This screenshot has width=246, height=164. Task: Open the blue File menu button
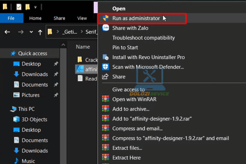[11, 18]
